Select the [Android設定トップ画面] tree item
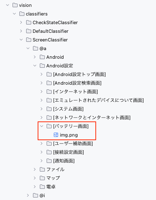The height and width of the screenshot is (200, 156). [76, 74]
